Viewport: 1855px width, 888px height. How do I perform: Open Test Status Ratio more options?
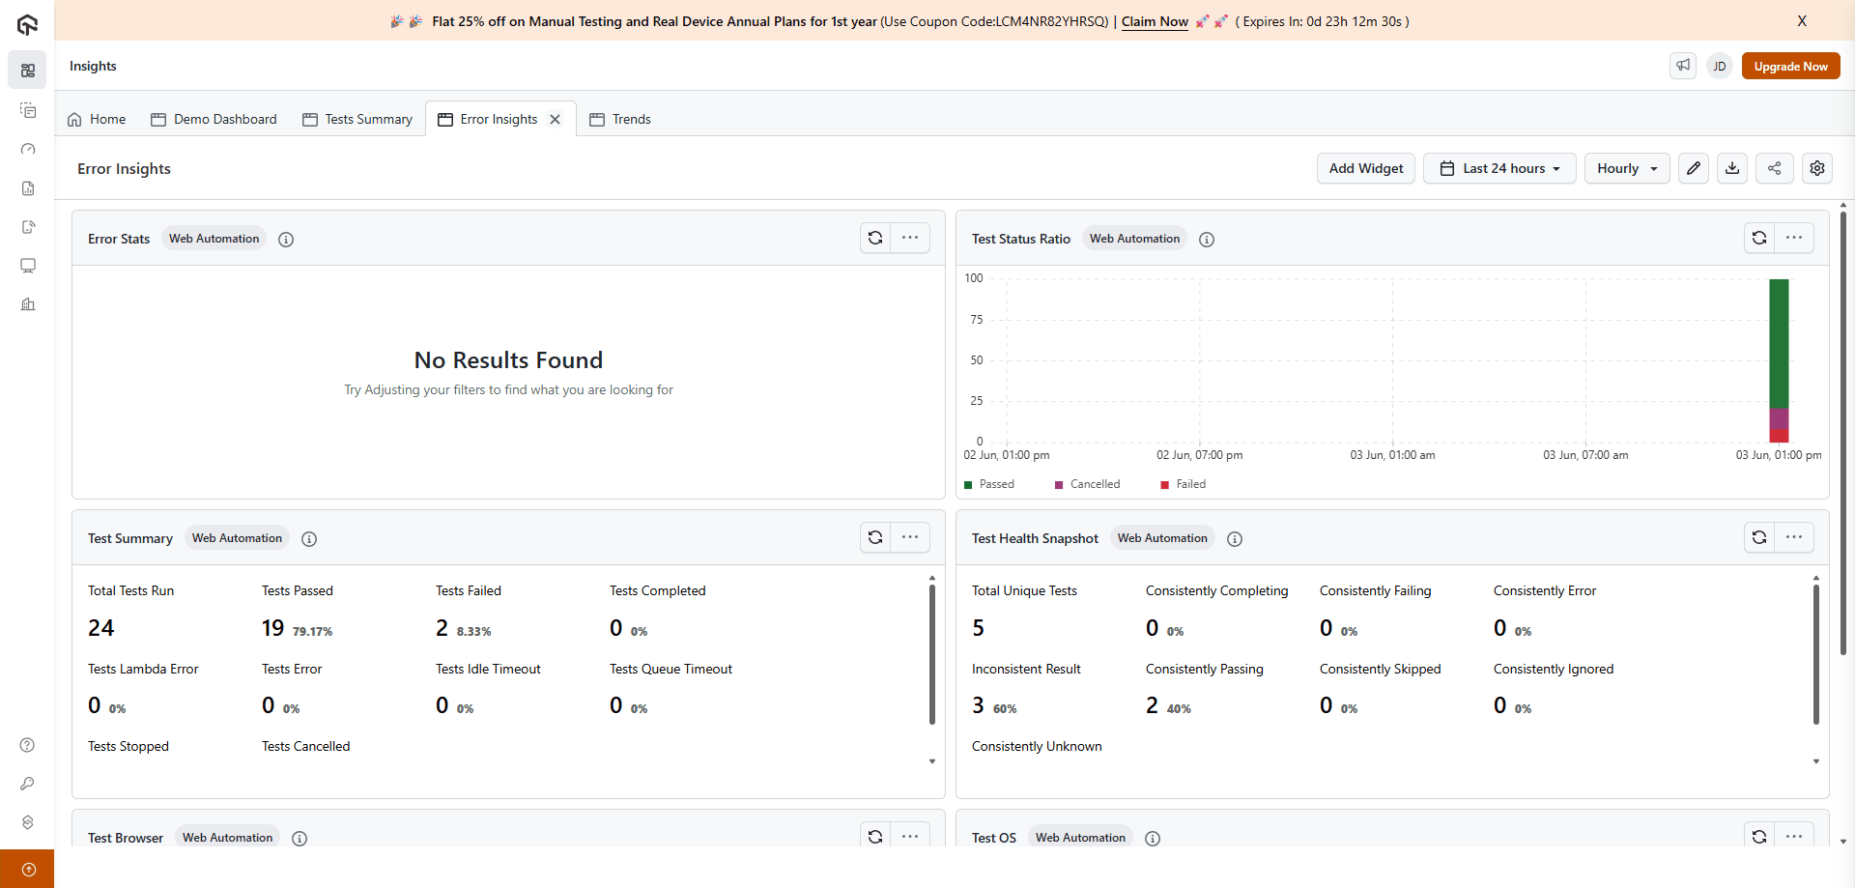click(x=1794, y=238)
